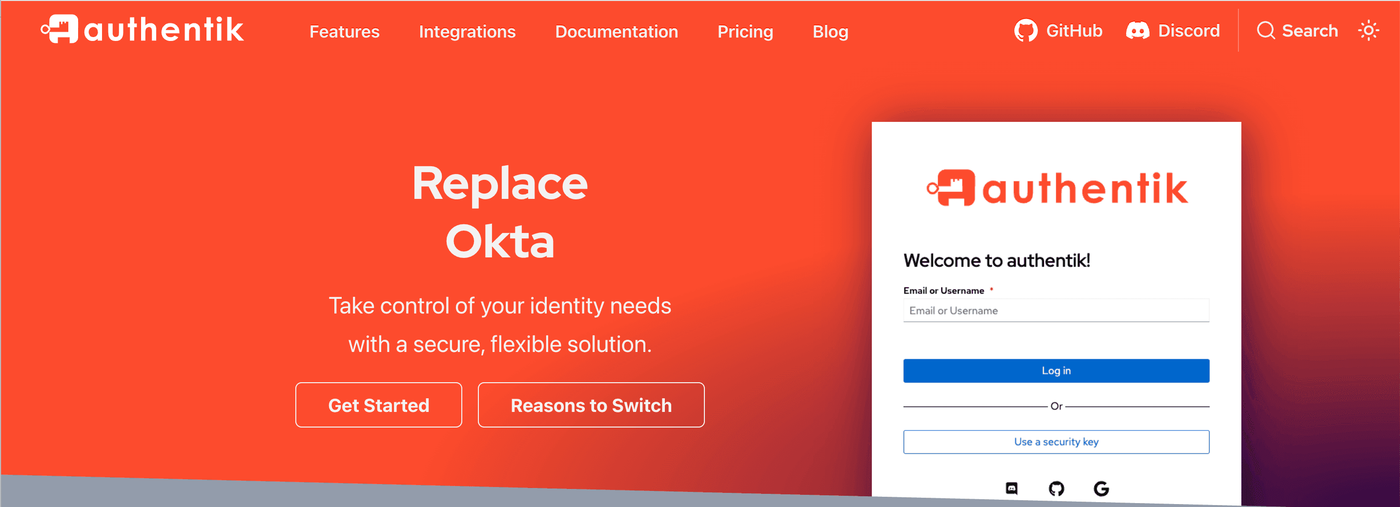Sign in with the Discord icon
Screen dimensions: 1400x507
pyautogui.click(x=1011, y=488)
